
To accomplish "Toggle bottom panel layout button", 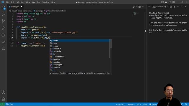I will [166, 2].
